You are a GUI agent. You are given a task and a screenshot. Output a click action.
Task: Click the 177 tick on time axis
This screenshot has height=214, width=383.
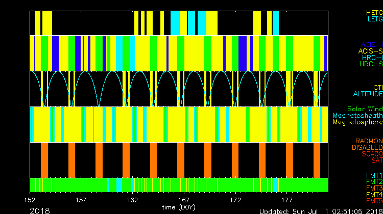coord(287,200)
